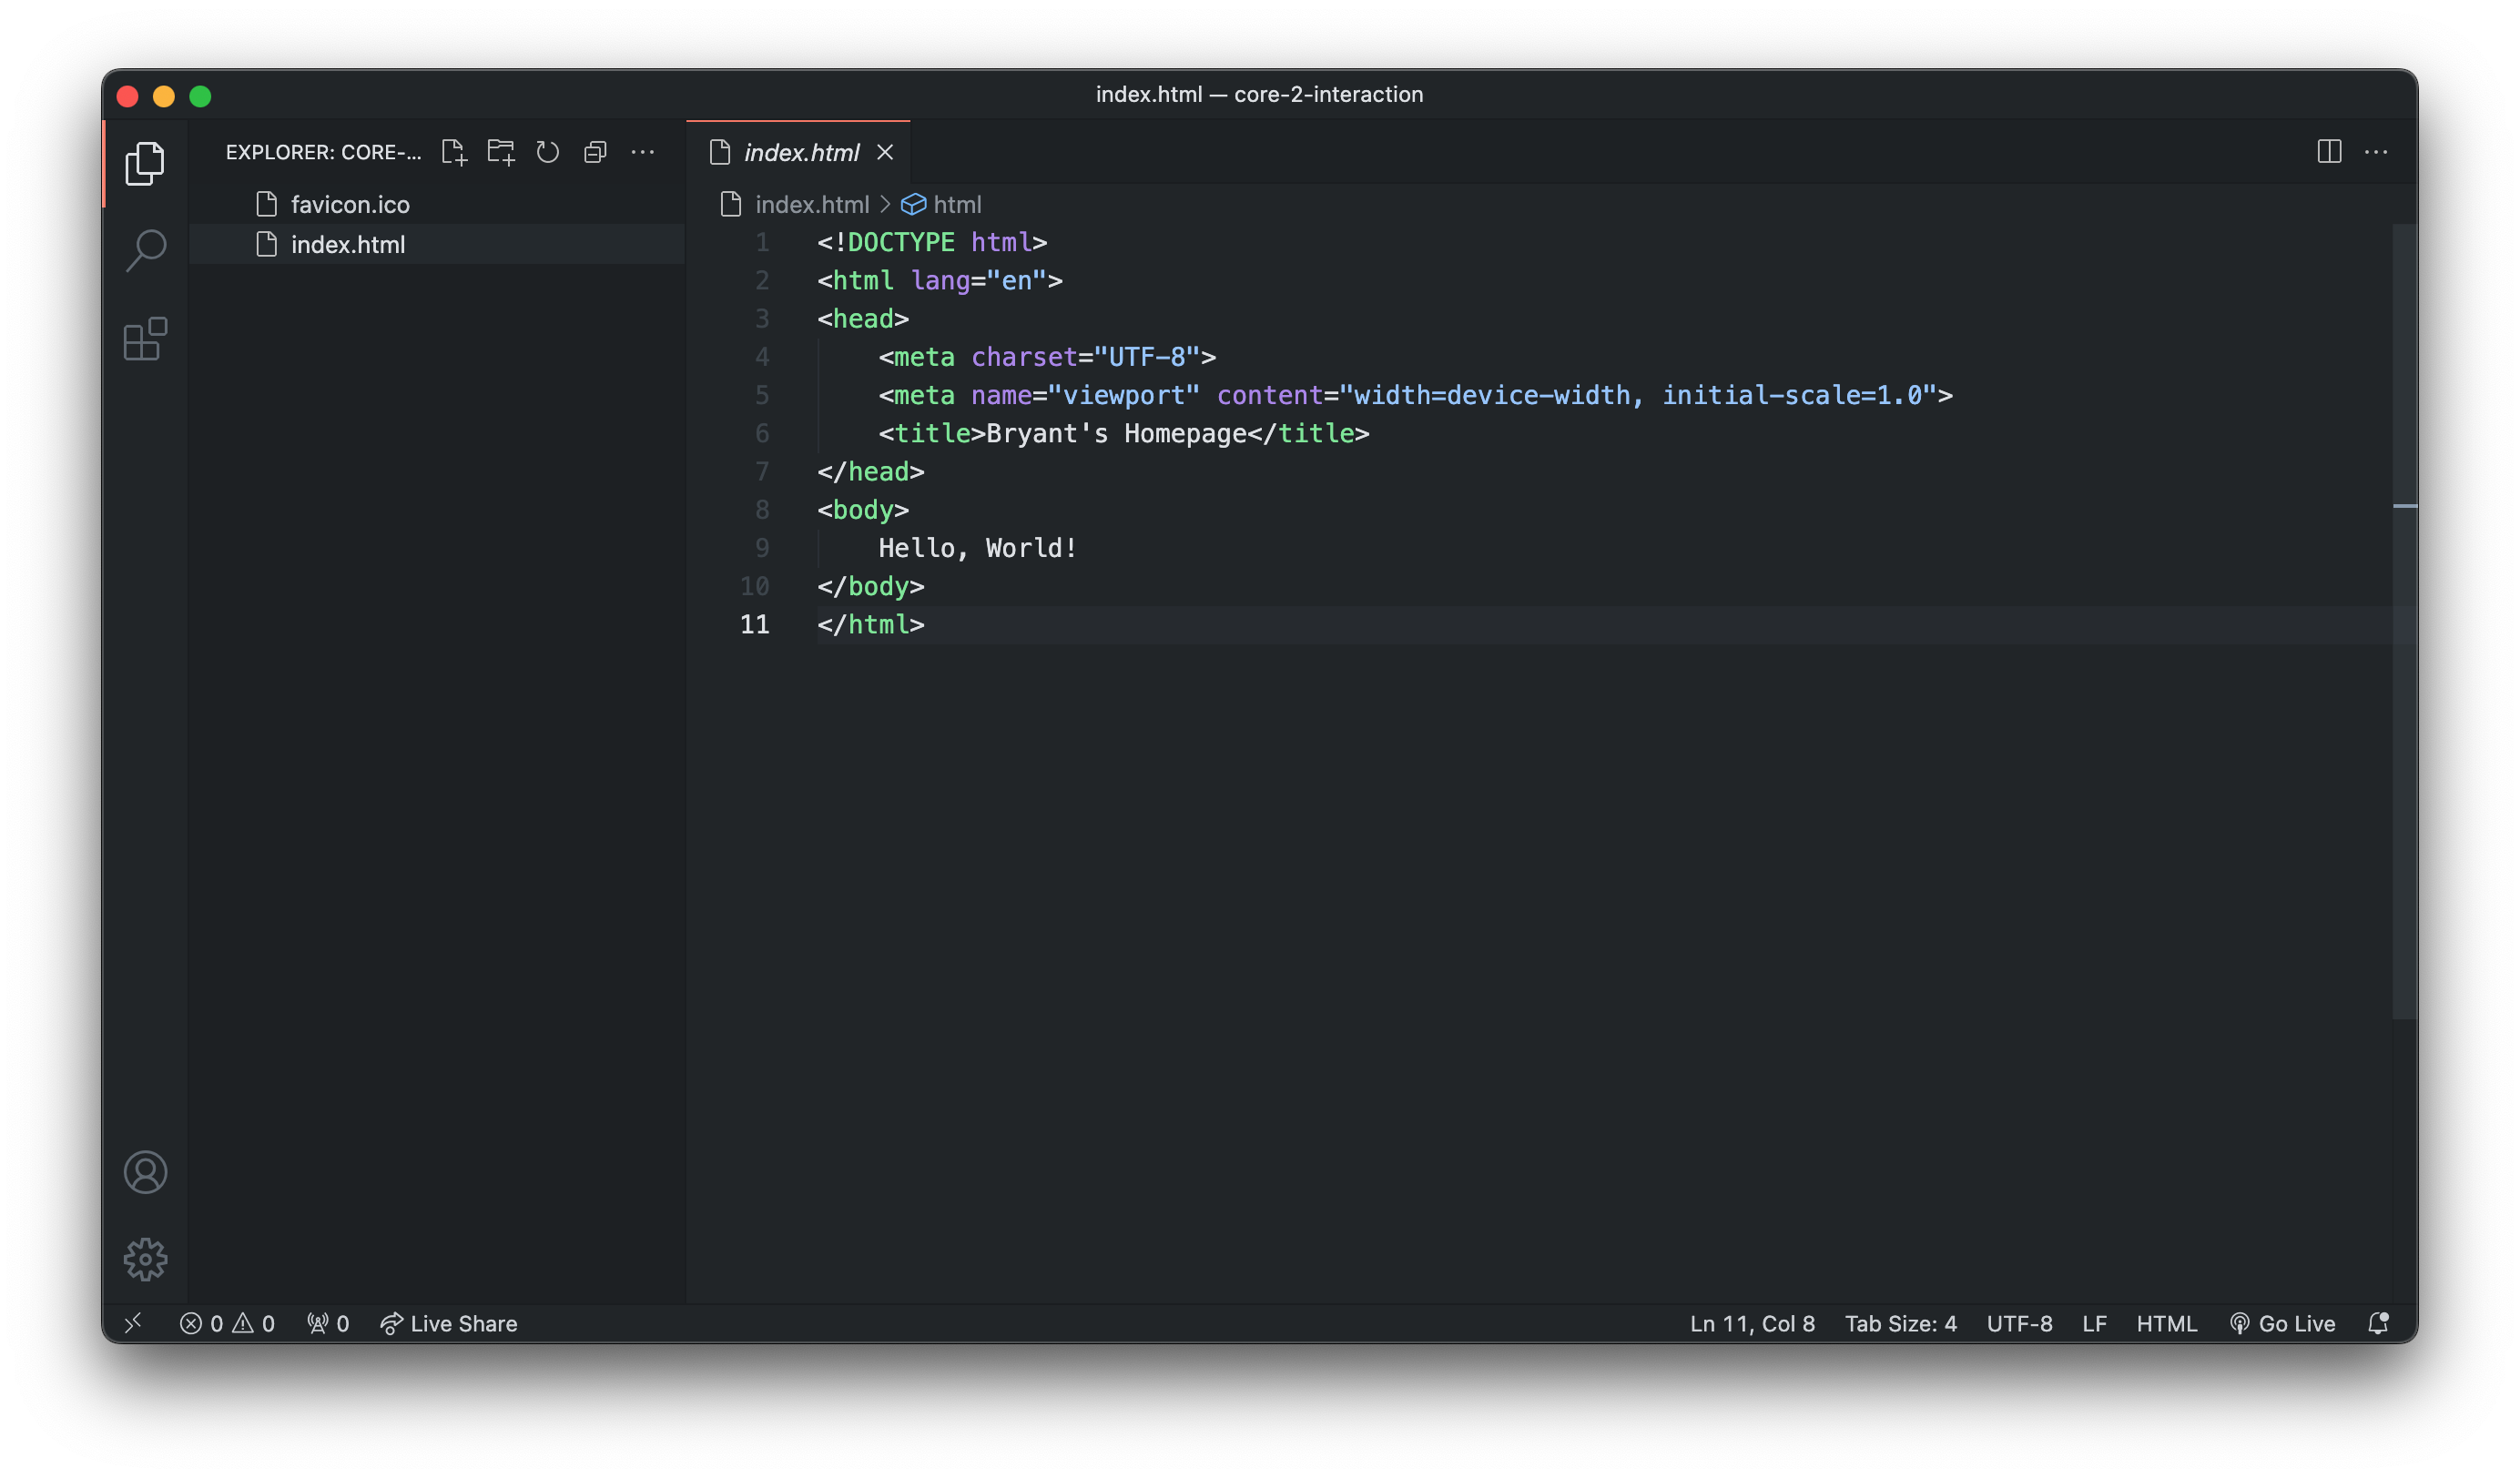Viewport: 2520px width, 1478px height.
Task: Open favicon.ico in the Explorer
Action: 350,204
